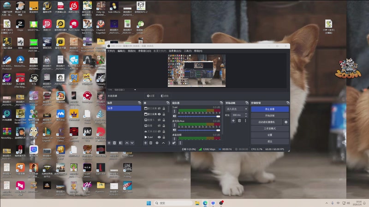The image size is (369, 207).
Task: Remove the selected scene using the trash icon
Action: click(114, 143)
